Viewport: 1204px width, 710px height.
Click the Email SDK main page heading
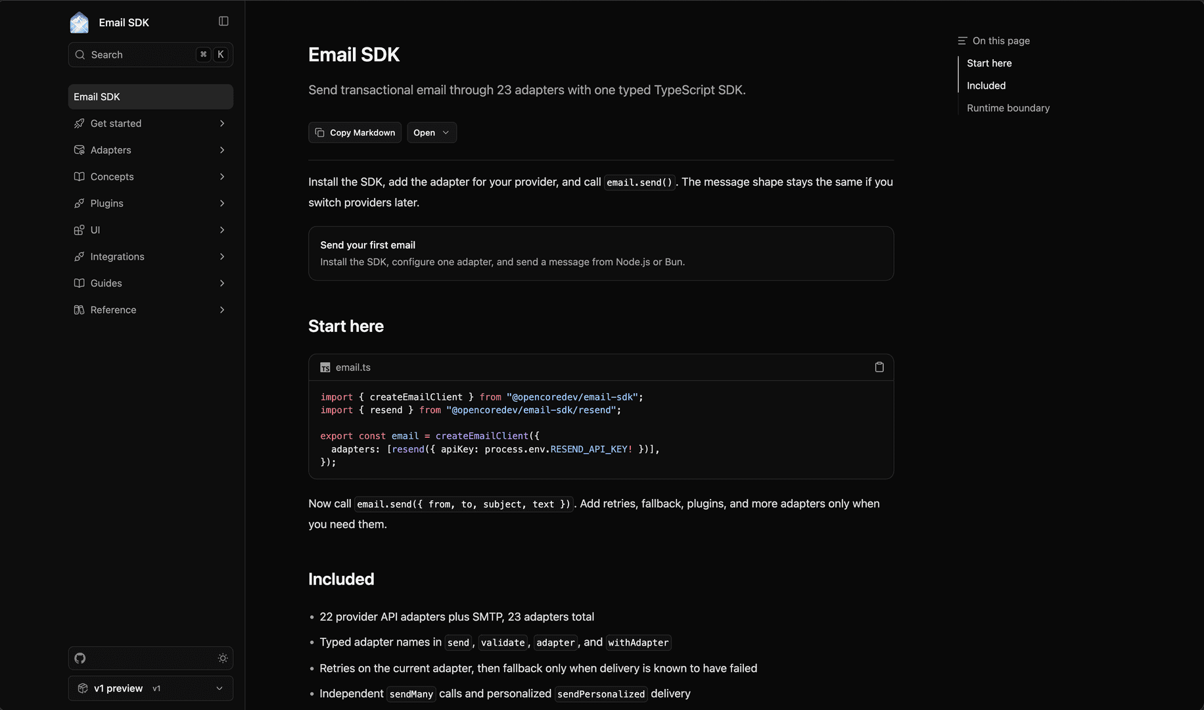click(x=354, y=55)
